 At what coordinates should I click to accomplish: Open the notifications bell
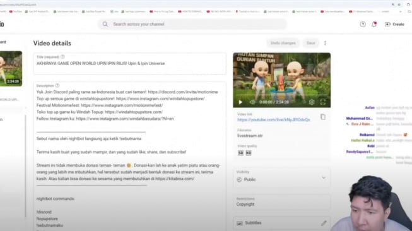[x=374, y=24]
